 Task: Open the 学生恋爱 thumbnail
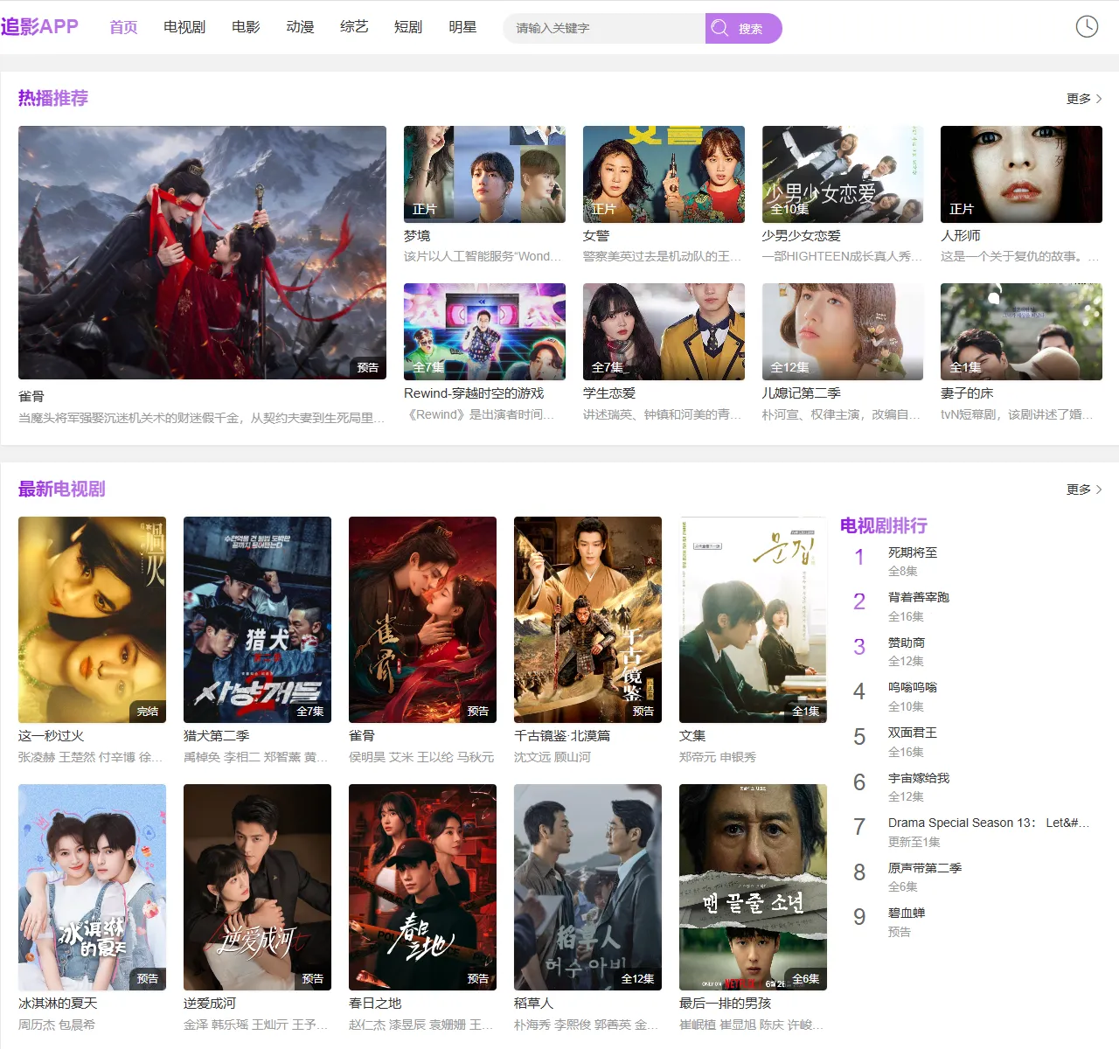pyautogui.click(x=664, y=331)
